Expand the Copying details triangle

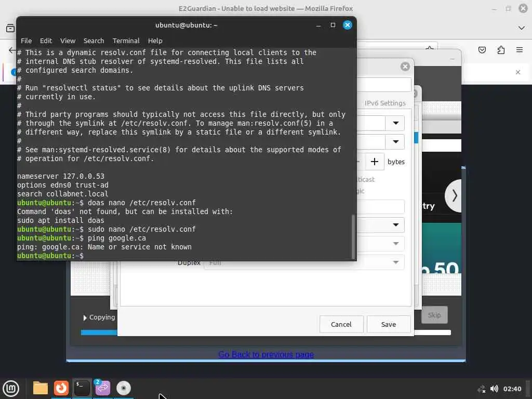point(85,317)
